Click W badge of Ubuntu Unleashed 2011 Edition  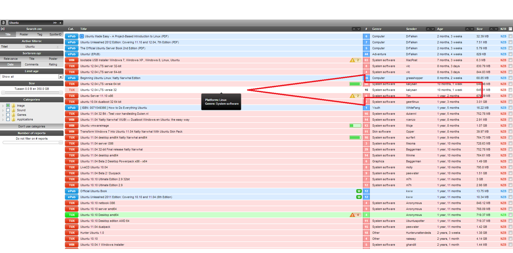(359, 197)
